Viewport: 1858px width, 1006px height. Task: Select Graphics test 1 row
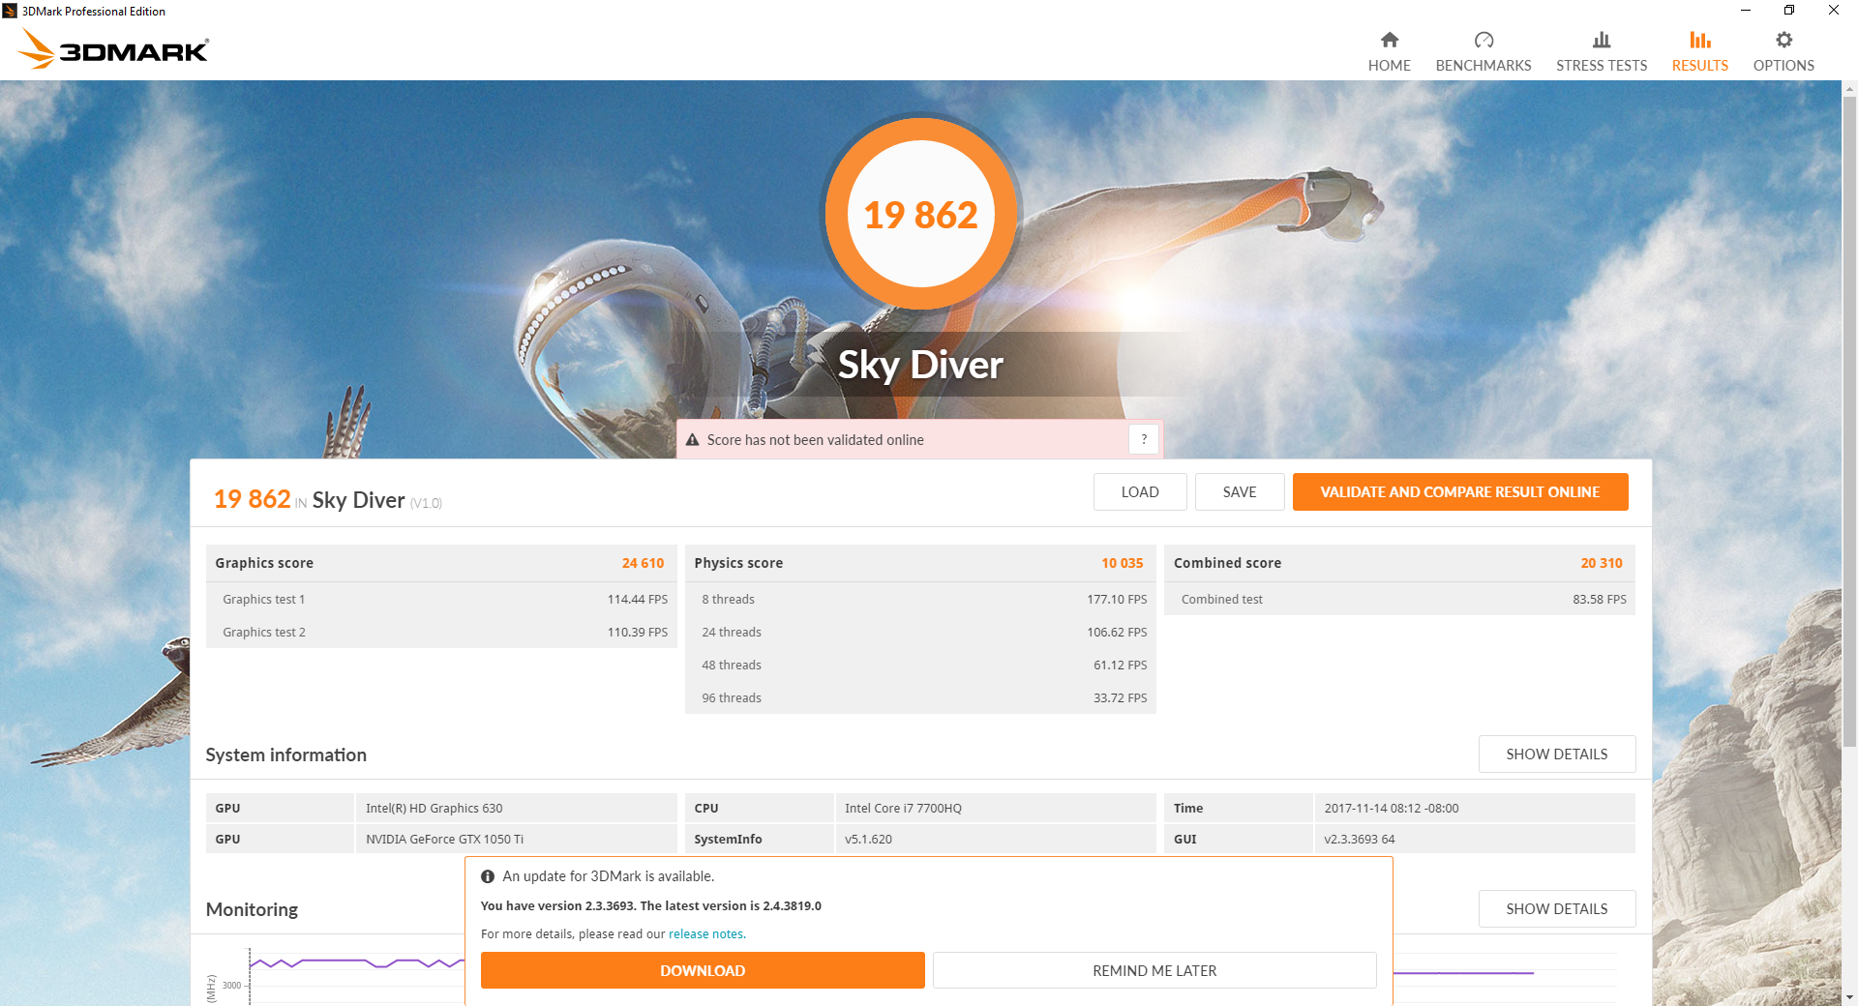(x=441, y=599)
